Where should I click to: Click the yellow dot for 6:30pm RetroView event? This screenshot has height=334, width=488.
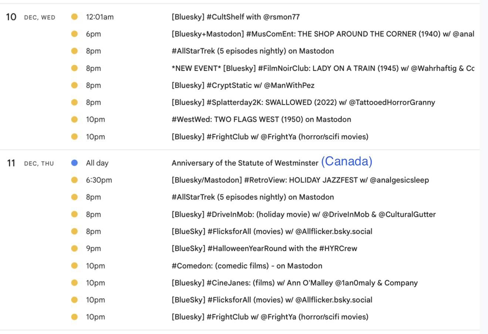click(x=74, y=180)
